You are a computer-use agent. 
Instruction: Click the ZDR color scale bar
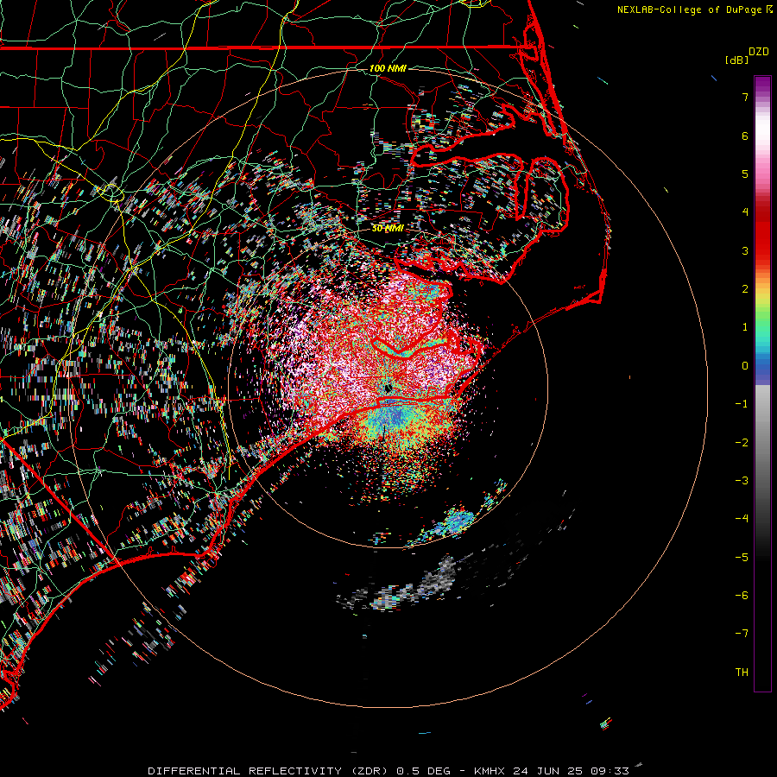point(762,383)
